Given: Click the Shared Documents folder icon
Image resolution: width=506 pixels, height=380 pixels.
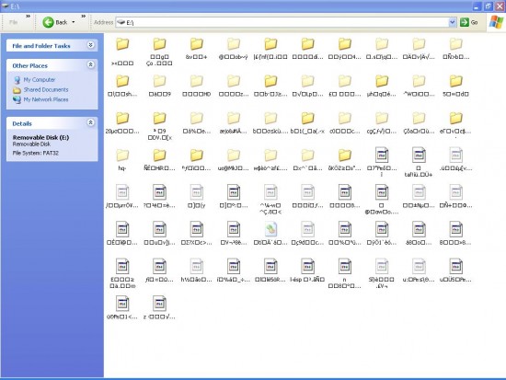Looking at the screenshot, I should tap(17, 90).
